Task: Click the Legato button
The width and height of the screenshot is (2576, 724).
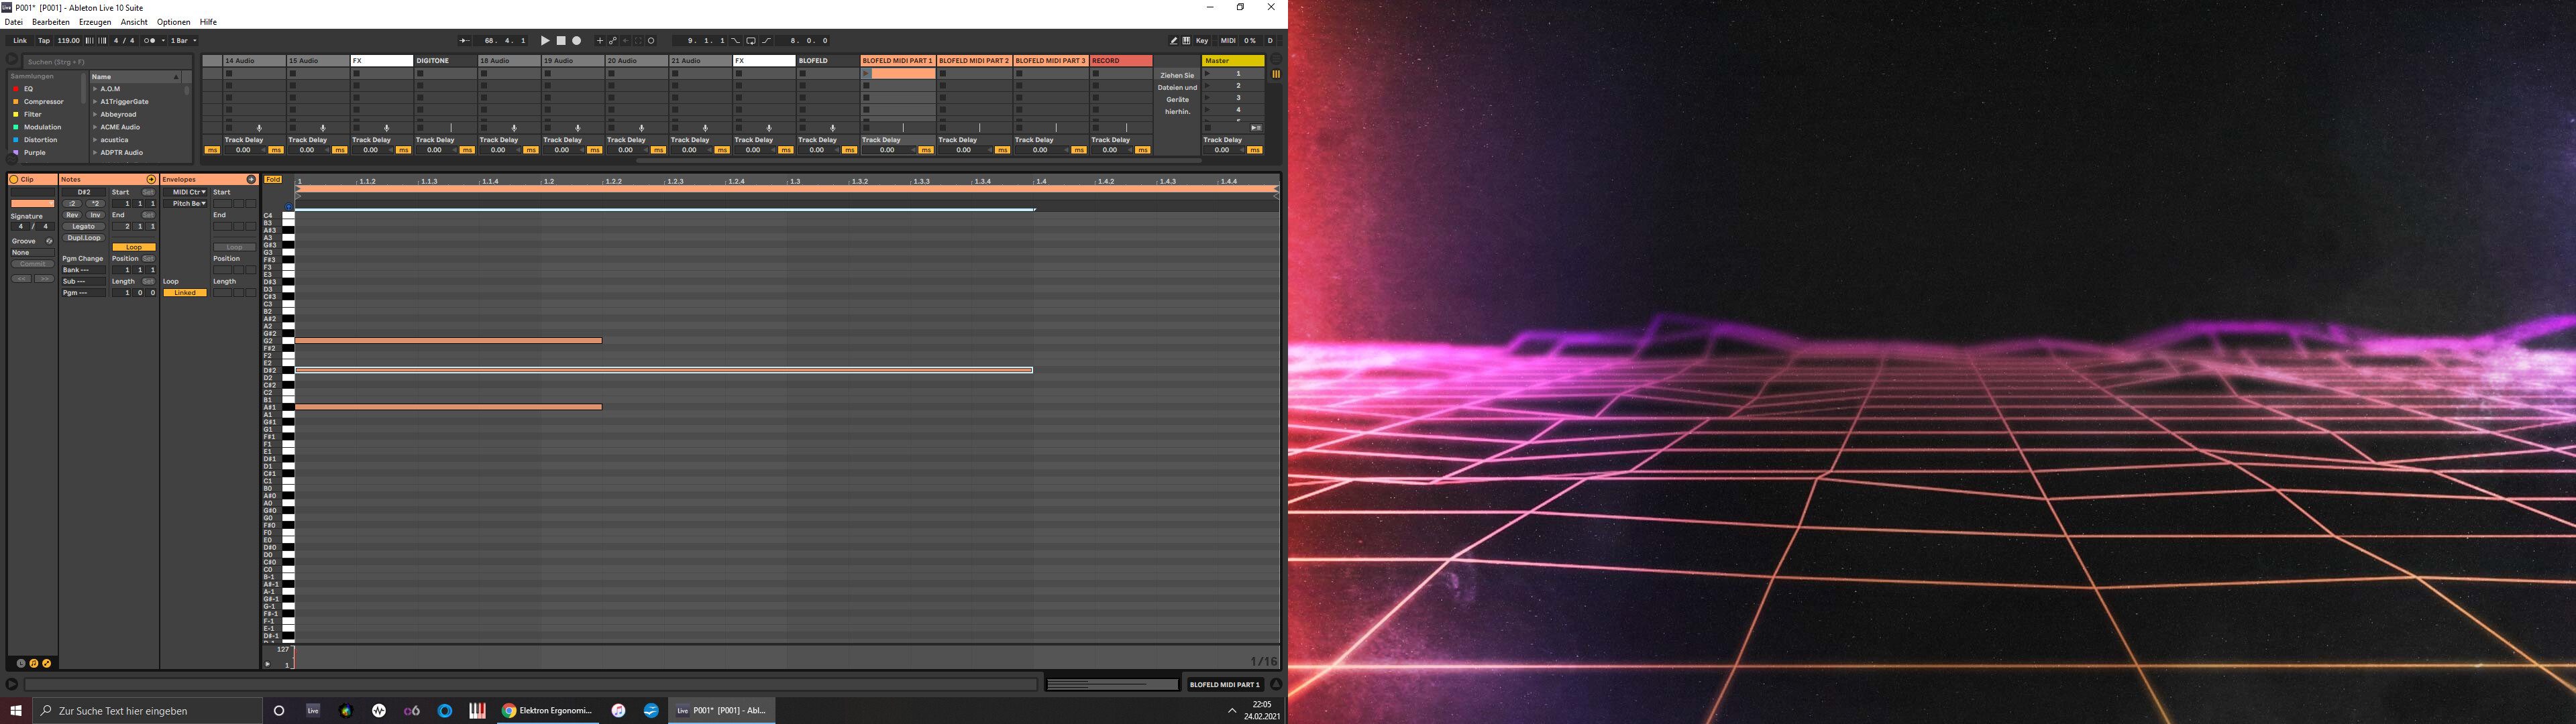Action: tap(83, 227)
